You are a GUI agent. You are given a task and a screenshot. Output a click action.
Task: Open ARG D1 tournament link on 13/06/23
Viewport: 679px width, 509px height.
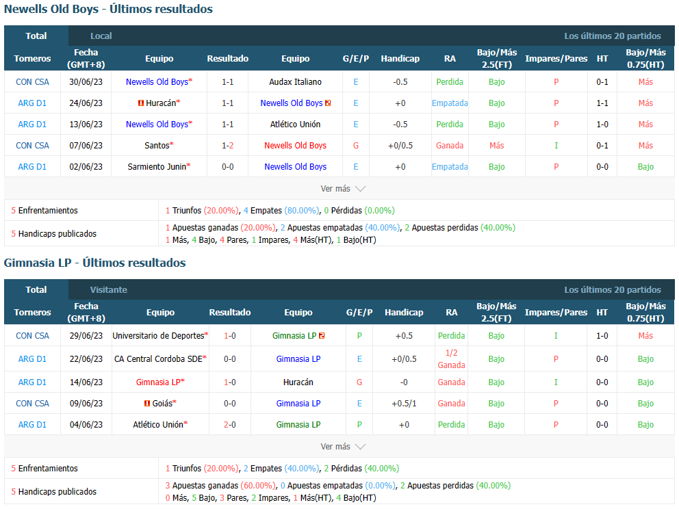(x=32, y=125)
